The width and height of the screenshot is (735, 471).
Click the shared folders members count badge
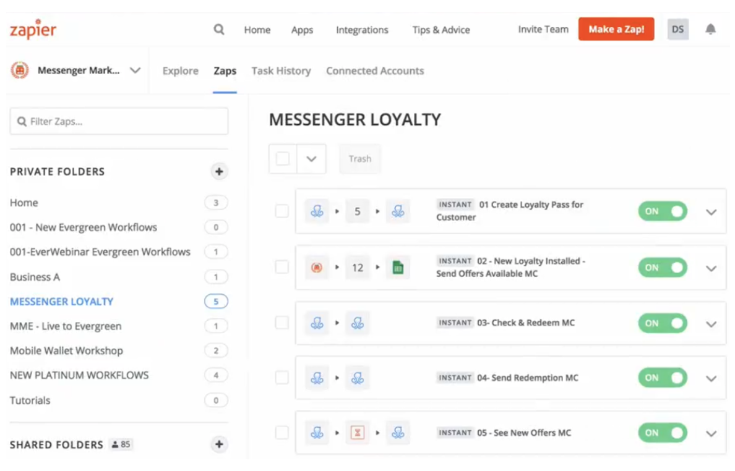[x=121, y=444]
